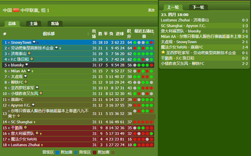Click the China flag icon in header
The height and width of the screenshot is (156, 251).
pos(16,10)
